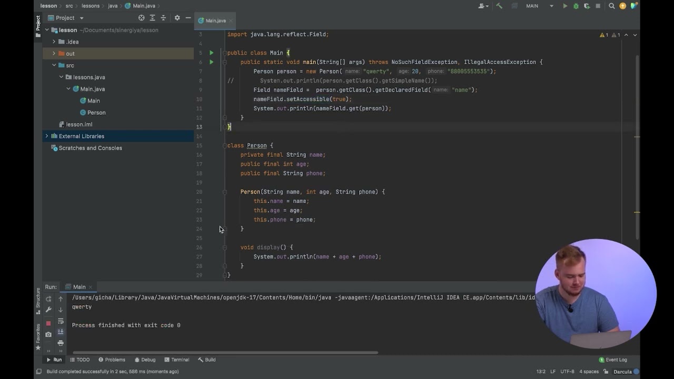Open Project panel gear options
The height and width of the screenshot is (379, 674).
[177, 17]
